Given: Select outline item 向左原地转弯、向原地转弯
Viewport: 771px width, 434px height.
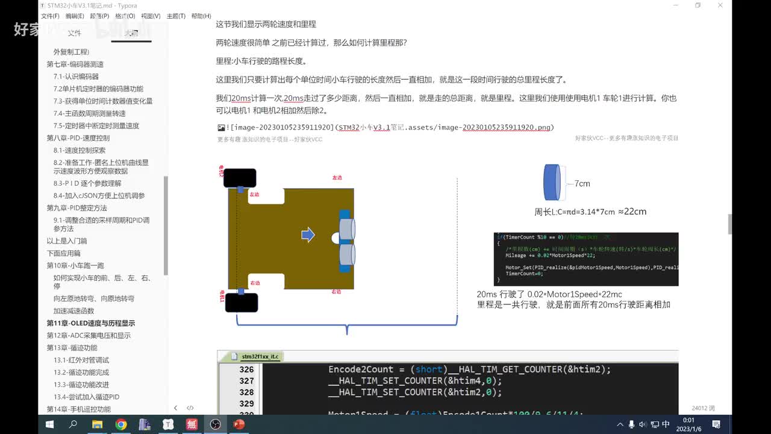Looking at the screenshot, I should coord(94,298).
